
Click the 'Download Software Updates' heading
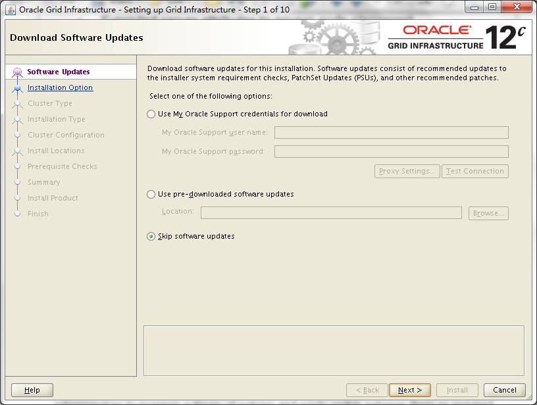[x=77, y=37]
